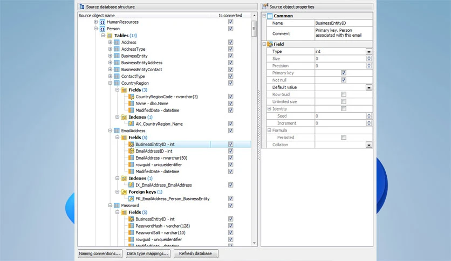Image resolution: width=451 pixels, height=261 pixels.
Task: Click the Is converted column header
Action: click(x=231, y=15)
